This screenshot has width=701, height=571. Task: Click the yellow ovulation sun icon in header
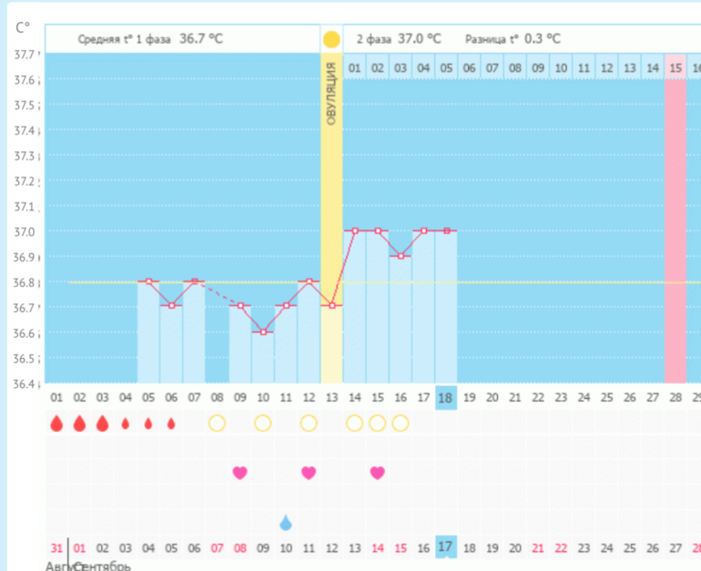pyautogui.click(x=331, y=39)
